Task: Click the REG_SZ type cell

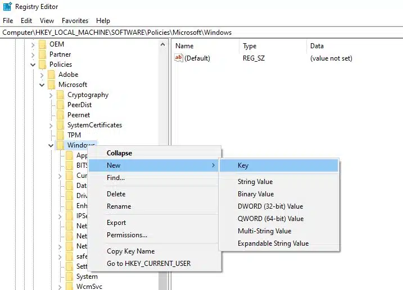Action: (253, 58)
